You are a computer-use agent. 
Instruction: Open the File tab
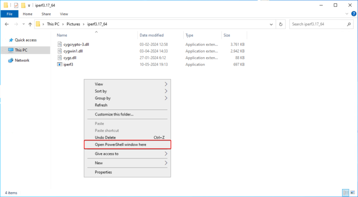click(x=10, y=14)
